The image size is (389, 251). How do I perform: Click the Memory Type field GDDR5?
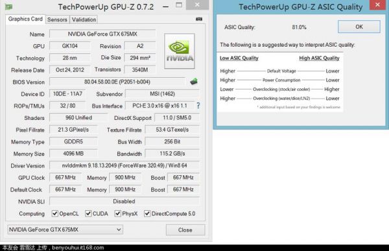pyautogui.click(x=73, y=141)
